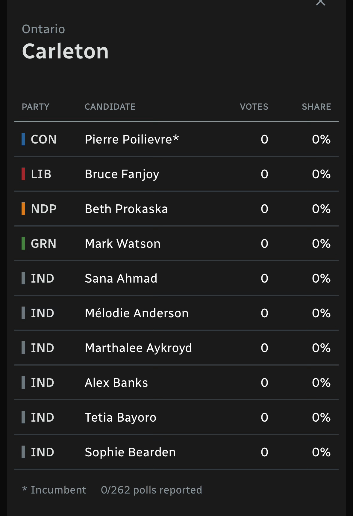This screenshot has height=516, width=353.
Task: Select independent candidate Alex Banks
Action: point(116,383)
